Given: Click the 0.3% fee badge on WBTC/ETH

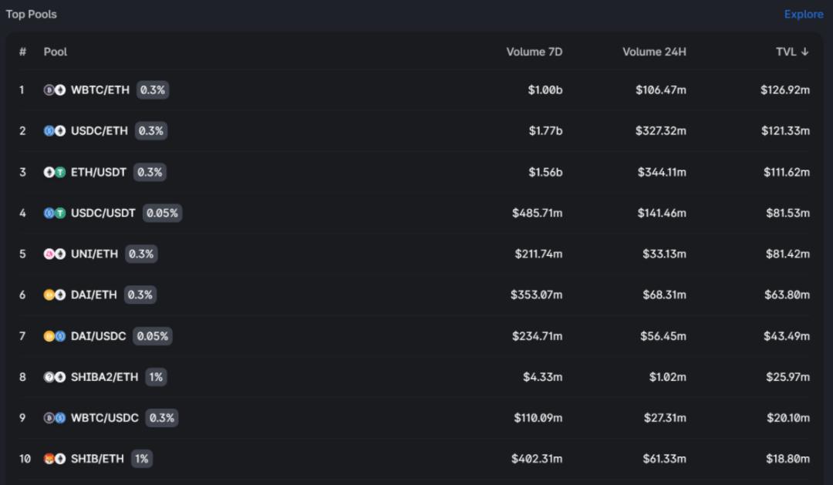Looking at the screenshot, I should pyautogui.click(x=153, y=90).
